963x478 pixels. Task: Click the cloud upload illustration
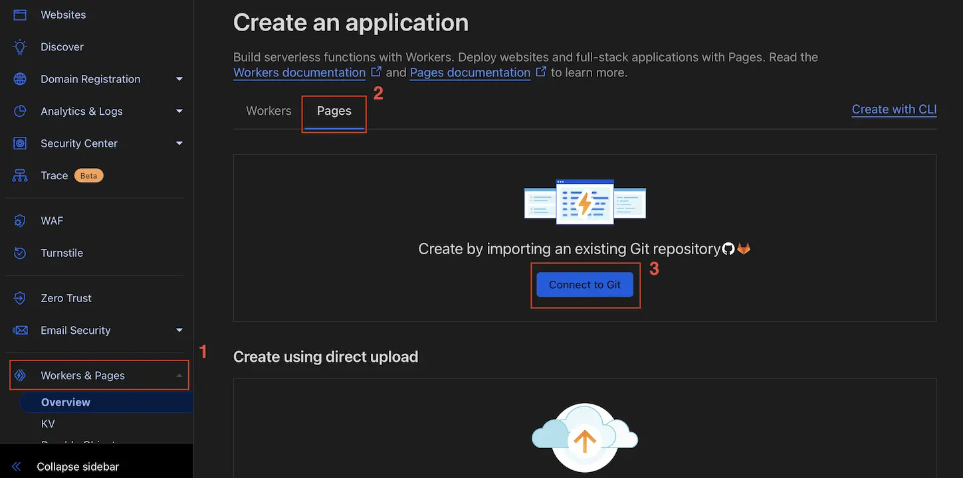tap(585, 438)
